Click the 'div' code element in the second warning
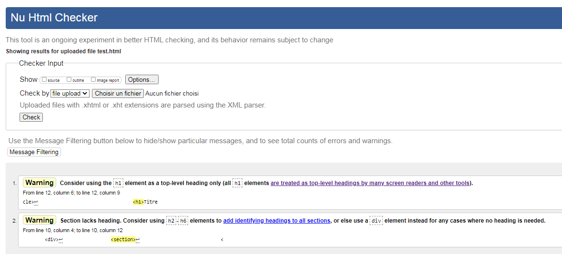562x254 pixels. click(x=376, y=221)
